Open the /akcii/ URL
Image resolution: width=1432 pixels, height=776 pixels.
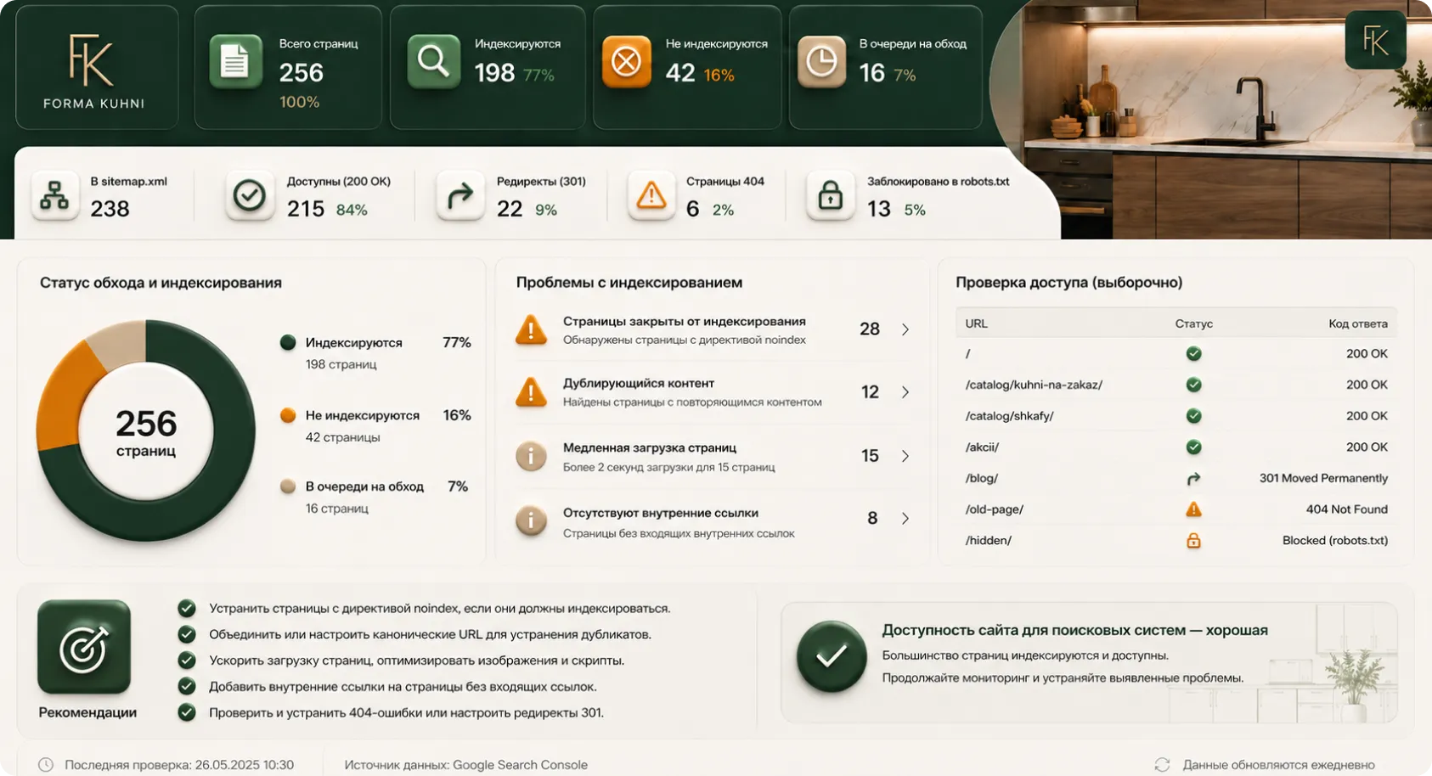[982, 447]
